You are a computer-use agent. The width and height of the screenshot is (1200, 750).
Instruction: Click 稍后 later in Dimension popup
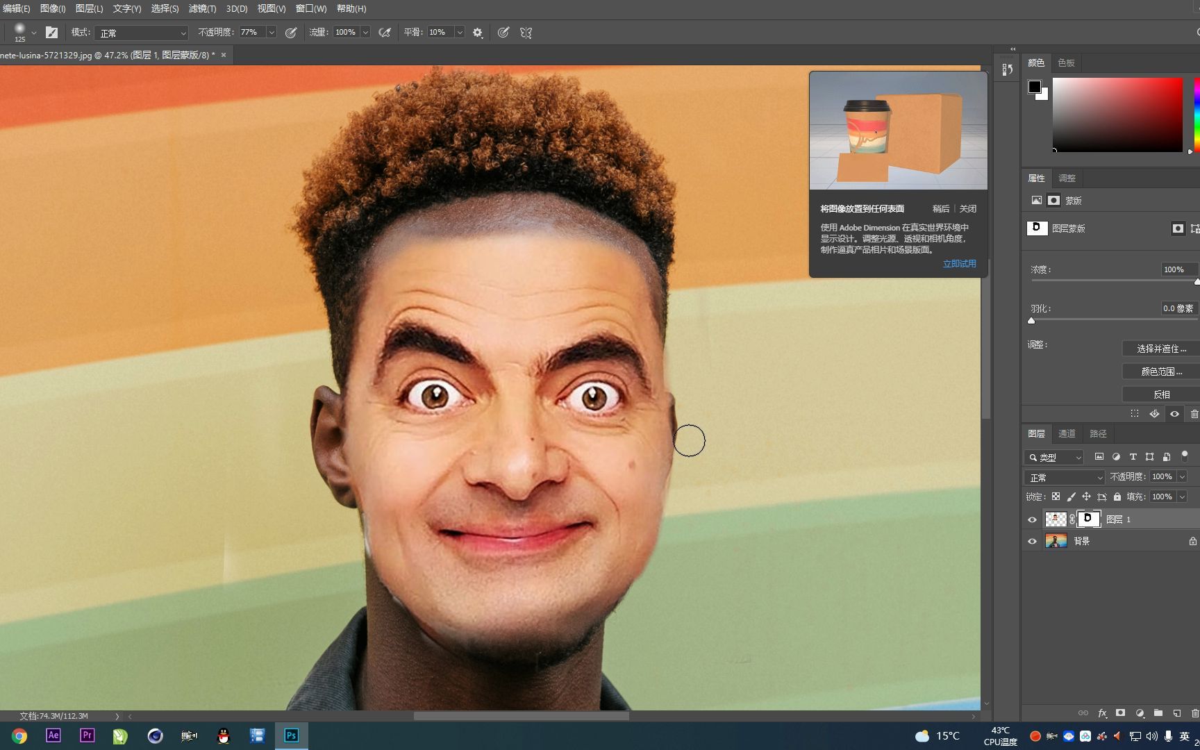(941, 208)
